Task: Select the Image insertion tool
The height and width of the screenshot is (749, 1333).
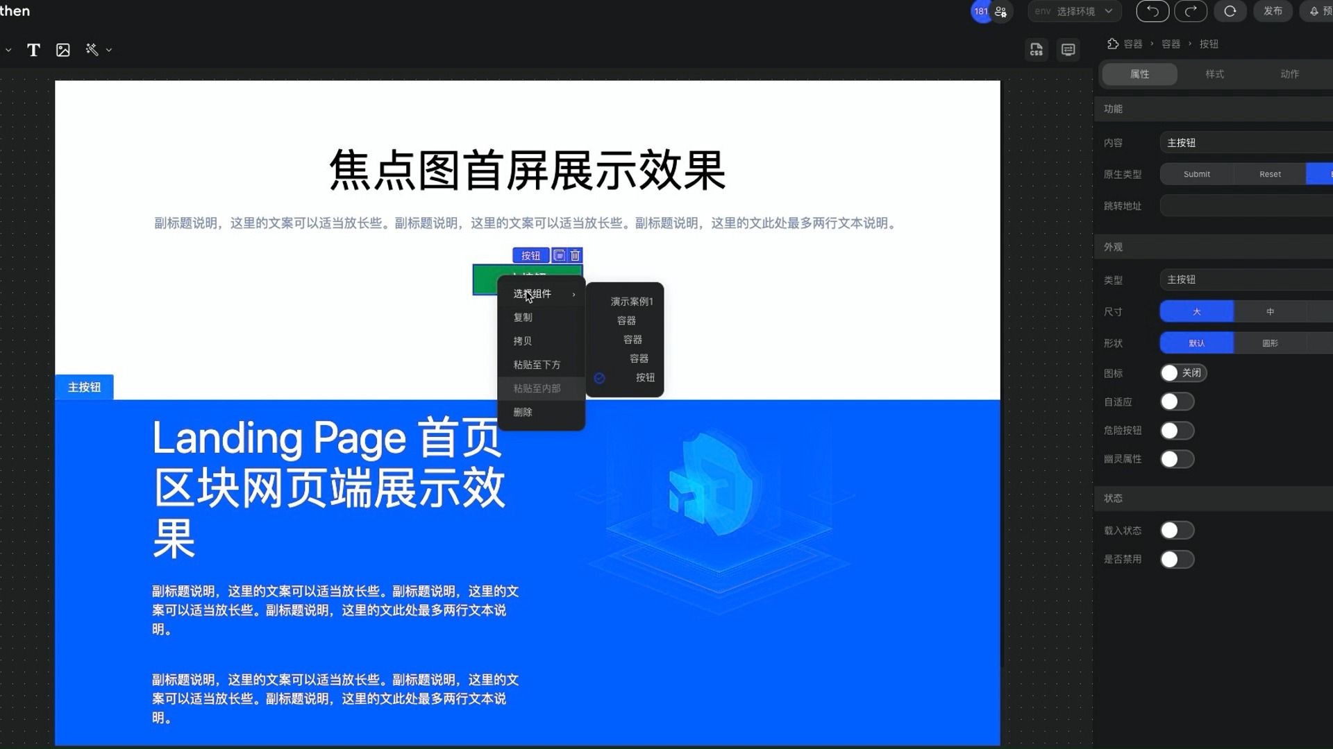Action: tap(63, 49)
